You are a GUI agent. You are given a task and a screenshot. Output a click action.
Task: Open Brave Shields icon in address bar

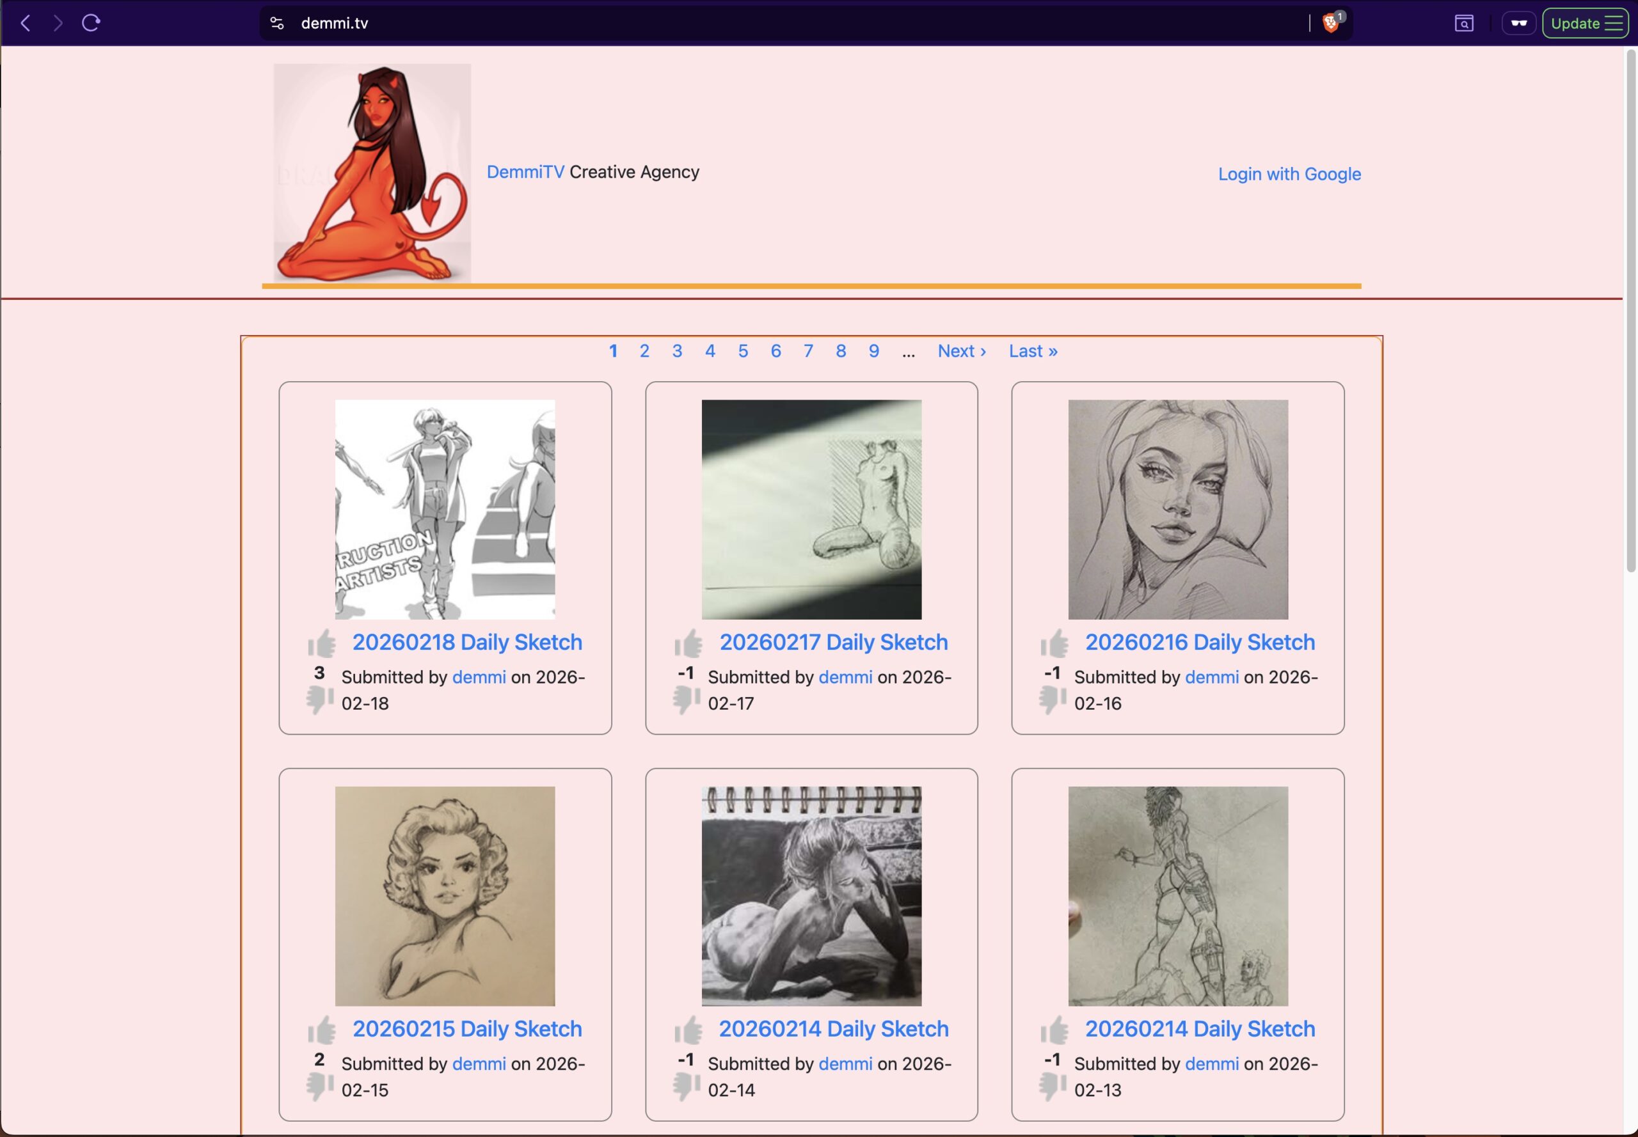pos(1330,23)
